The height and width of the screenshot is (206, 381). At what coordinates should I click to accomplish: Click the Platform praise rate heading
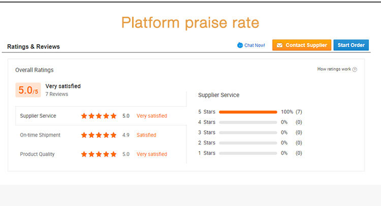point(190,23)
